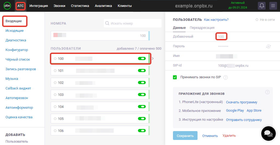This screenshot has width=280, height=145.
Task: Open Callback виджет in sidebar
Action: click(18, 88)
